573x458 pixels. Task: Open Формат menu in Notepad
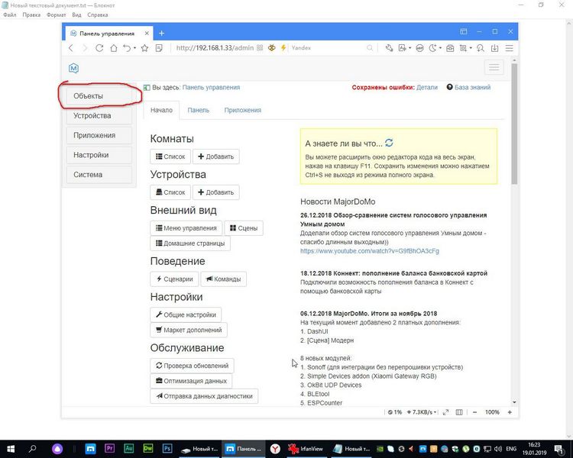coord(57,15)
